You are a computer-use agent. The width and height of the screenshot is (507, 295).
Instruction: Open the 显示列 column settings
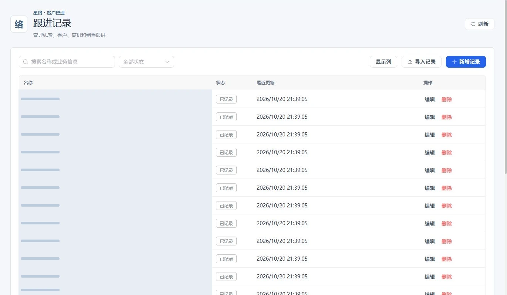(383, 62)
